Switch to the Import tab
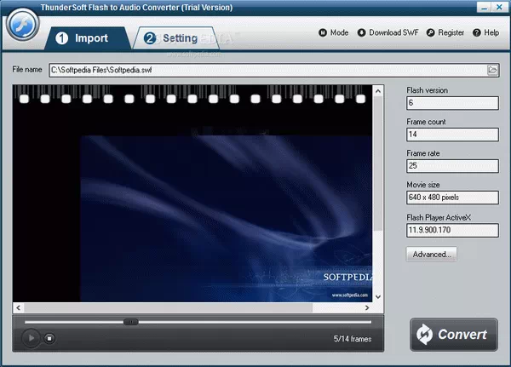This screenshot has height=367, width=511. [87, 38]
